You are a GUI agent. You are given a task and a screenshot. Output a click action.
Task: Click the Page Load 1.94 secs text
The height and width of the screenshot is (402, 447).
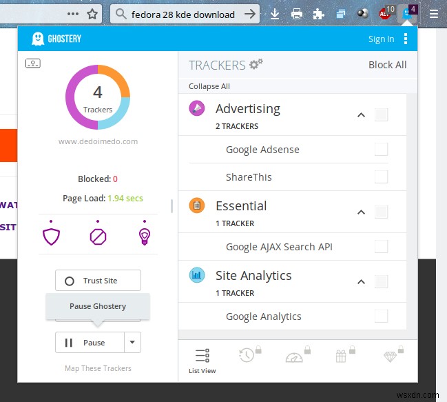(x=103, y=199)
